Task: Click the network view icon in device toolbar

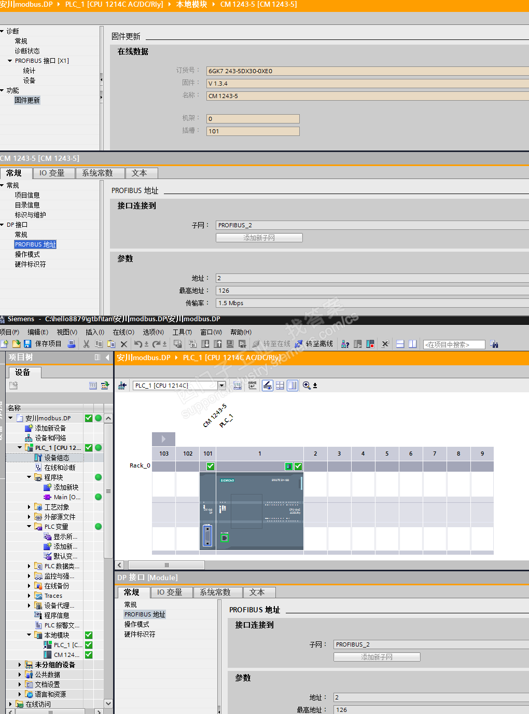Action: [122, 385]
